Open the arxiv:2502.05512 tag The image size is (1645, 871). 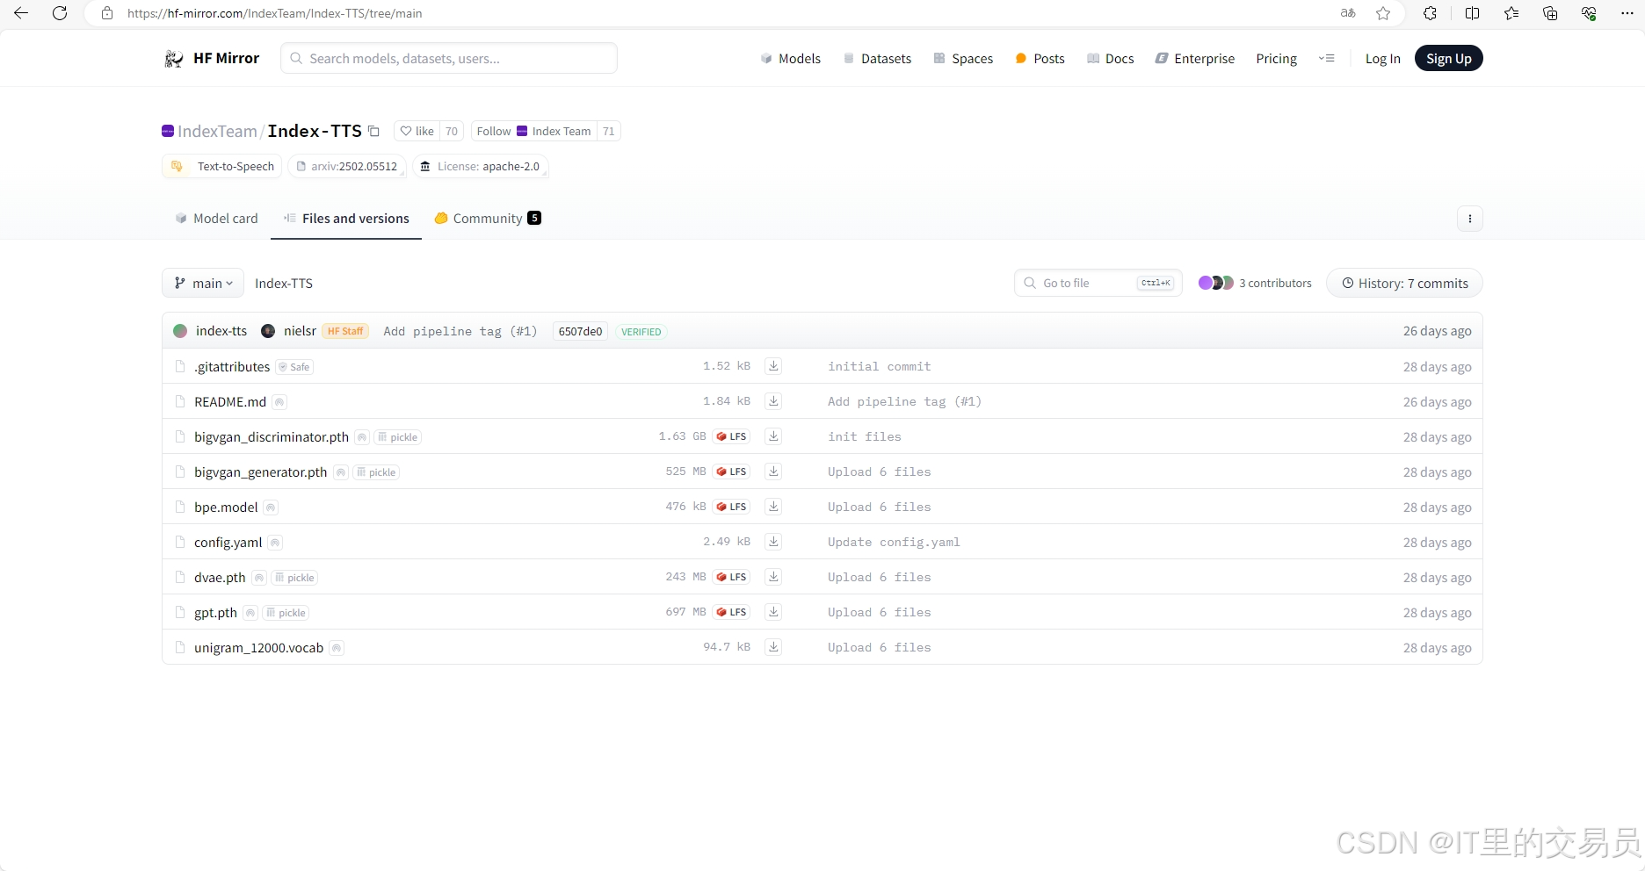pyautogui.click(x=346, y=166)
